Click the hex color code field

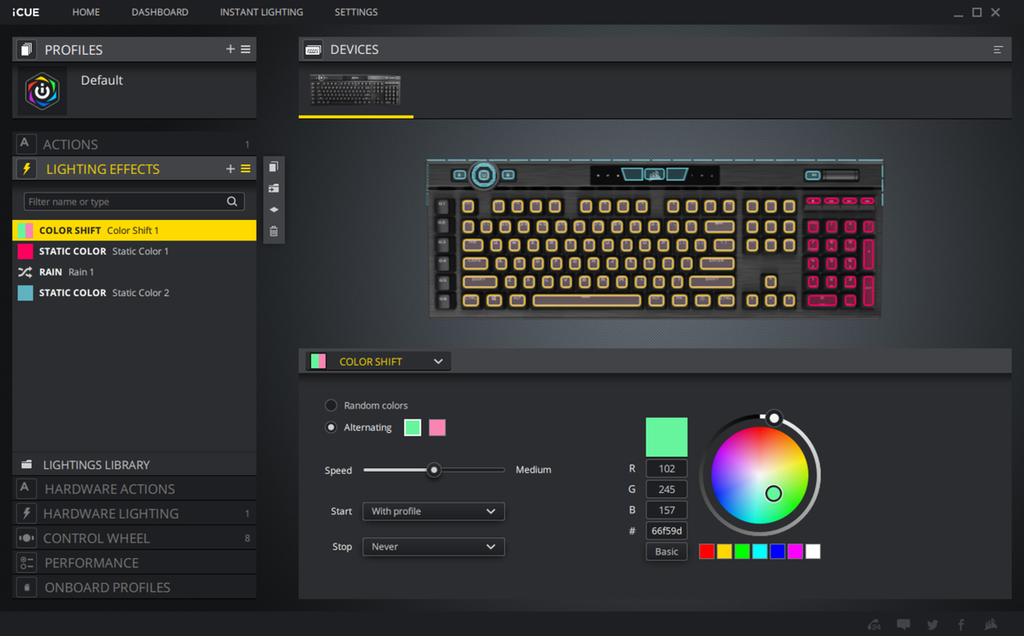pos(666,531)
